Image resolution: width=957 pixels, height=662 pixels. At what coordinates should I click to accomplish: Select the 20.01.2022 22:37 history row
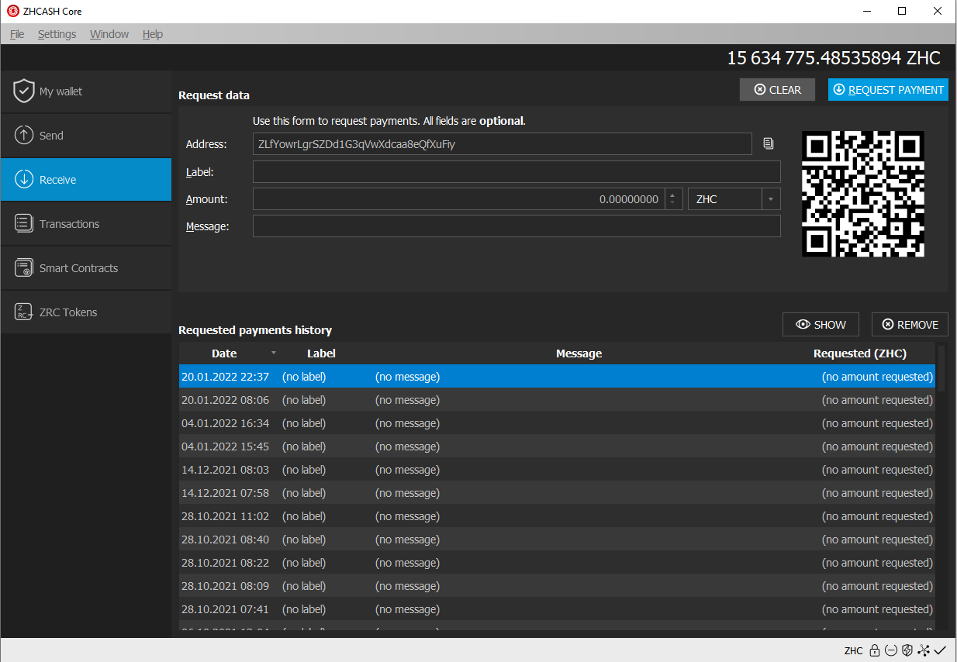(557, 377)
